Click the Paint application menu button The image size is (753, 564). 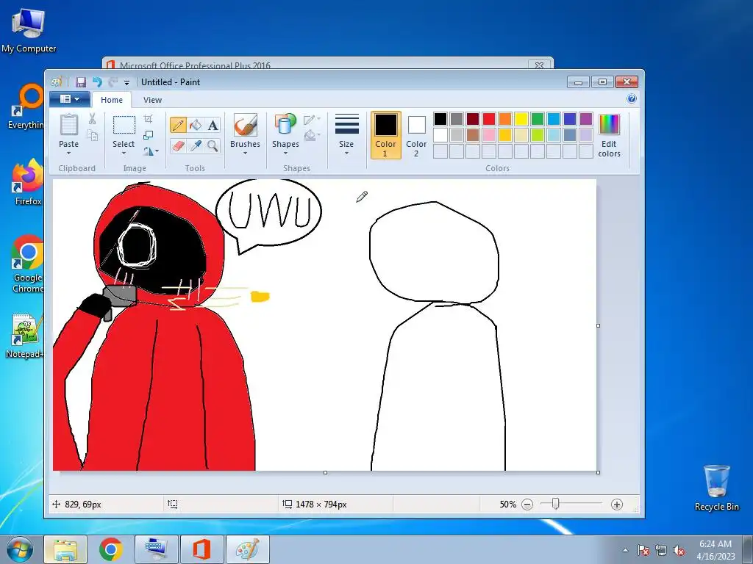(x=70, y=99)
